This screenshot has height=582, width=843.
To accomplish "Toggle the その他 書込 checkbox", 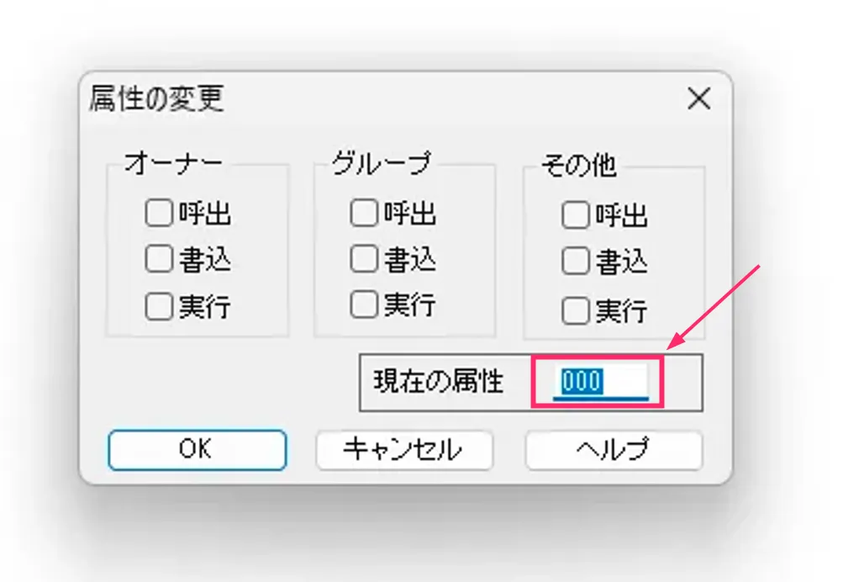I will pos(575,262).
